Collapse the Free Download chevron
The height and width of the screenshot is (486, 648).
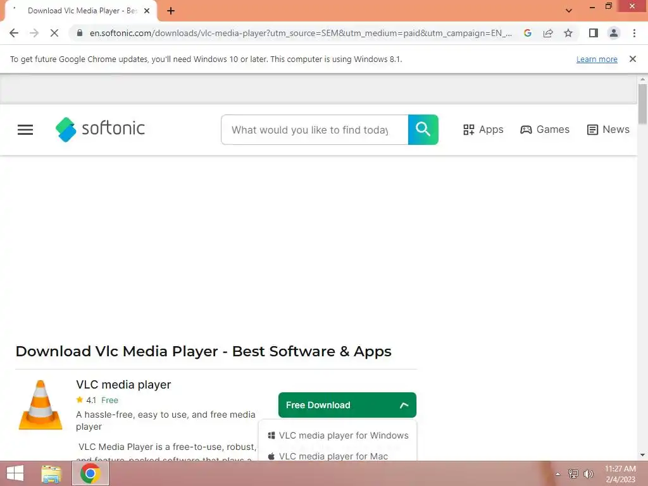point(404,405)
